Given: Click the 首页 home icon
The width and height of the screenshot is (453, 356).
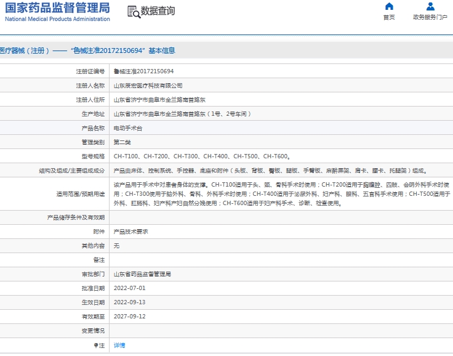Looking at the screenshot, I should pyautogui.click(x=389, y=6).
